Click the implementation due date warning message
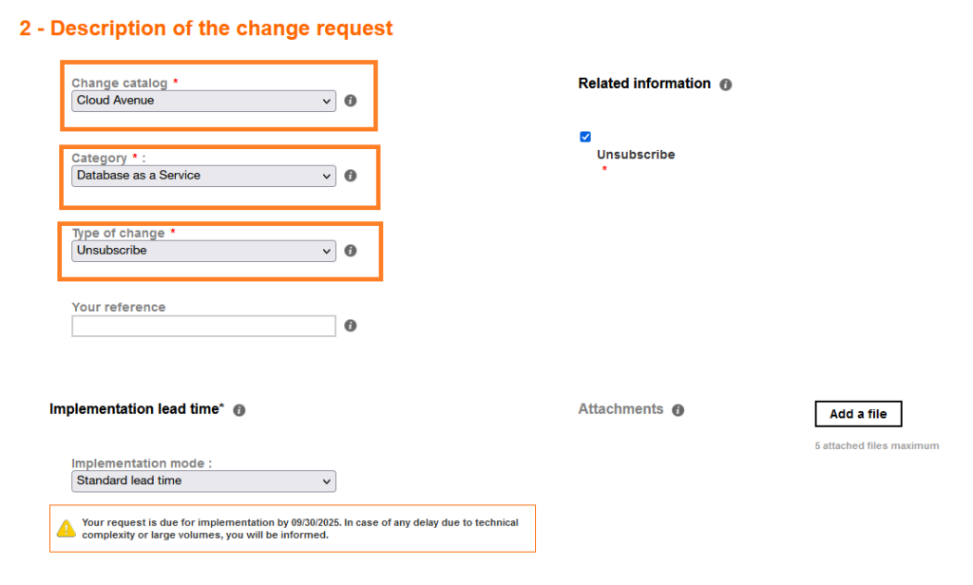This screenshot has height=585, width=973. (299, 528)
